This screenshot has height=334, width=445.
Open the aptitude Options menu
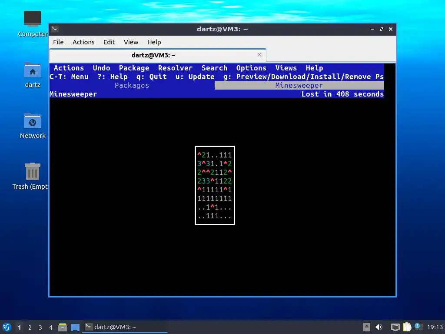(251, 68)
